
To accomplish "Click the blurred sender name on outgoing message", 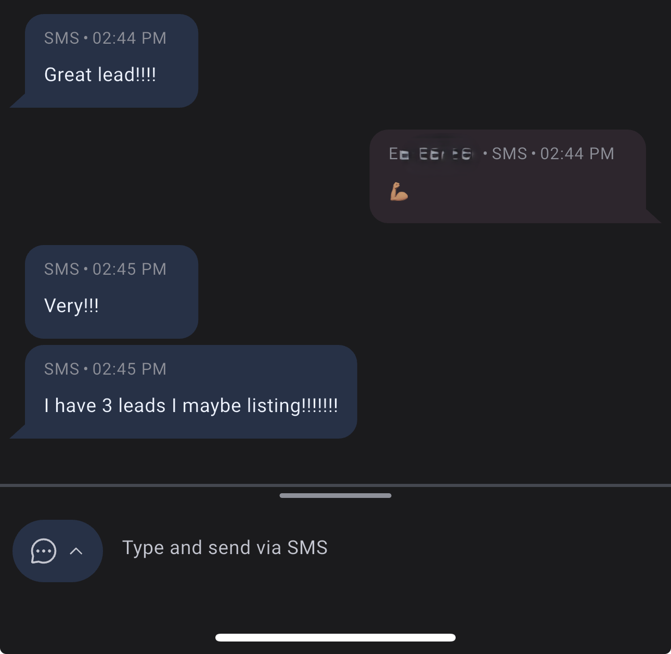I will click(x=431, y=153).
